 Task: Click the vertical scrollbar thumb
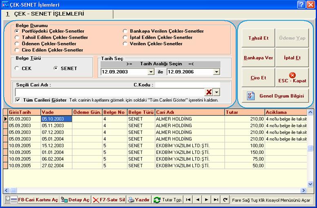[x=310, y=148]
